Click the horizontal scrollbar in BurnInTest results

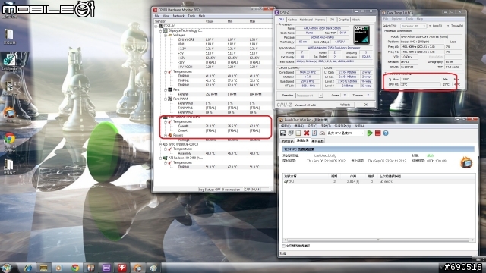(378, 240)
